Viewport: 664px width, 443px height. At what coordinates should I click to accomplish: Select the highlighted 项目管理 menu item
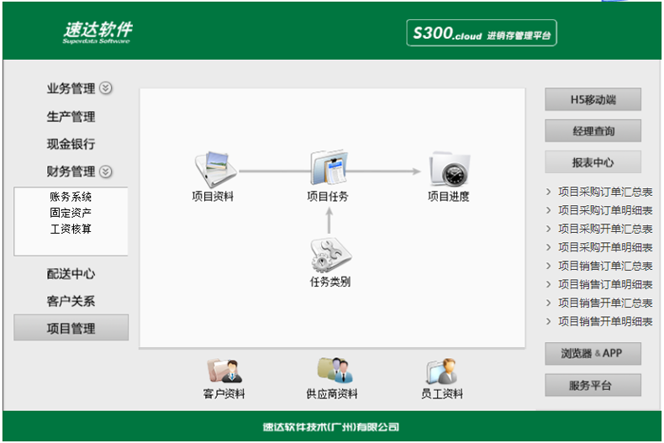click(x=71, y=327)
